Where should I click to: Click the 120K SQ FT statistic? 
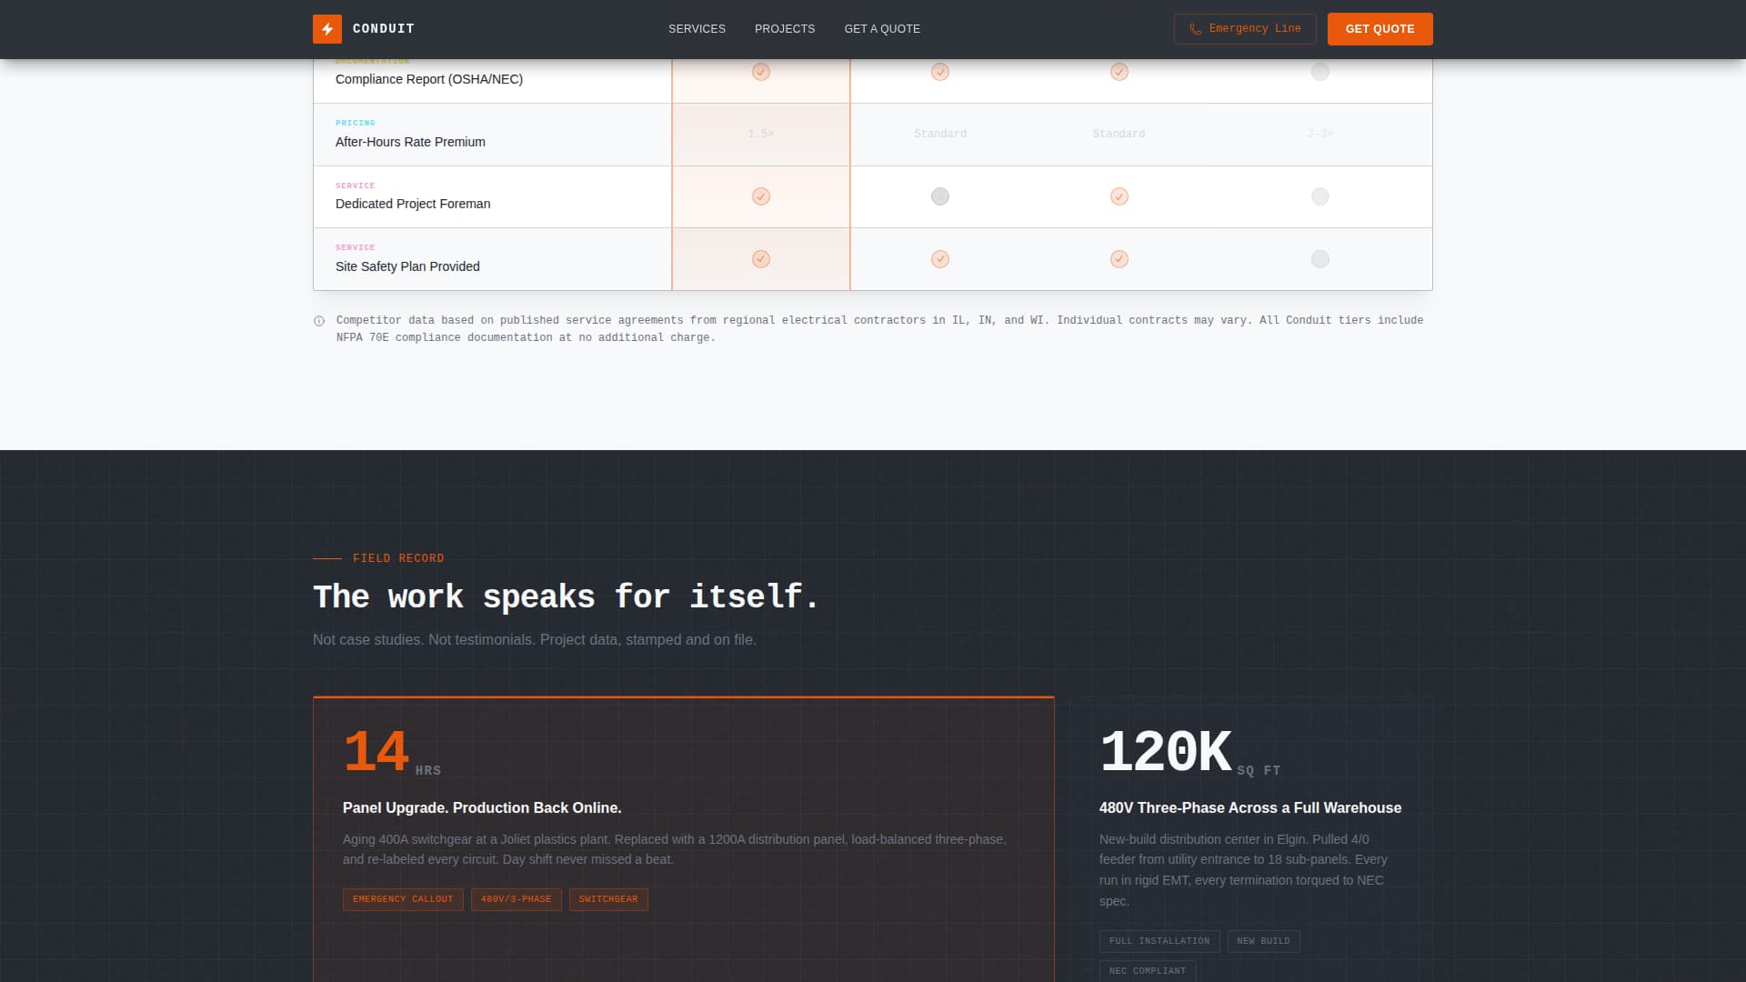coord(1189,753)
